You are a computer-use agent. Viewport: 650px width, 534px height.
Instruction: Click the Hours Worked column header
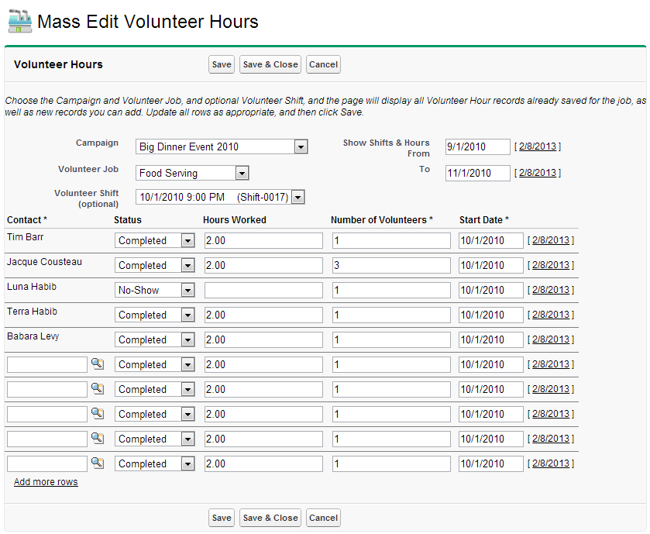(x=235, y=220)
